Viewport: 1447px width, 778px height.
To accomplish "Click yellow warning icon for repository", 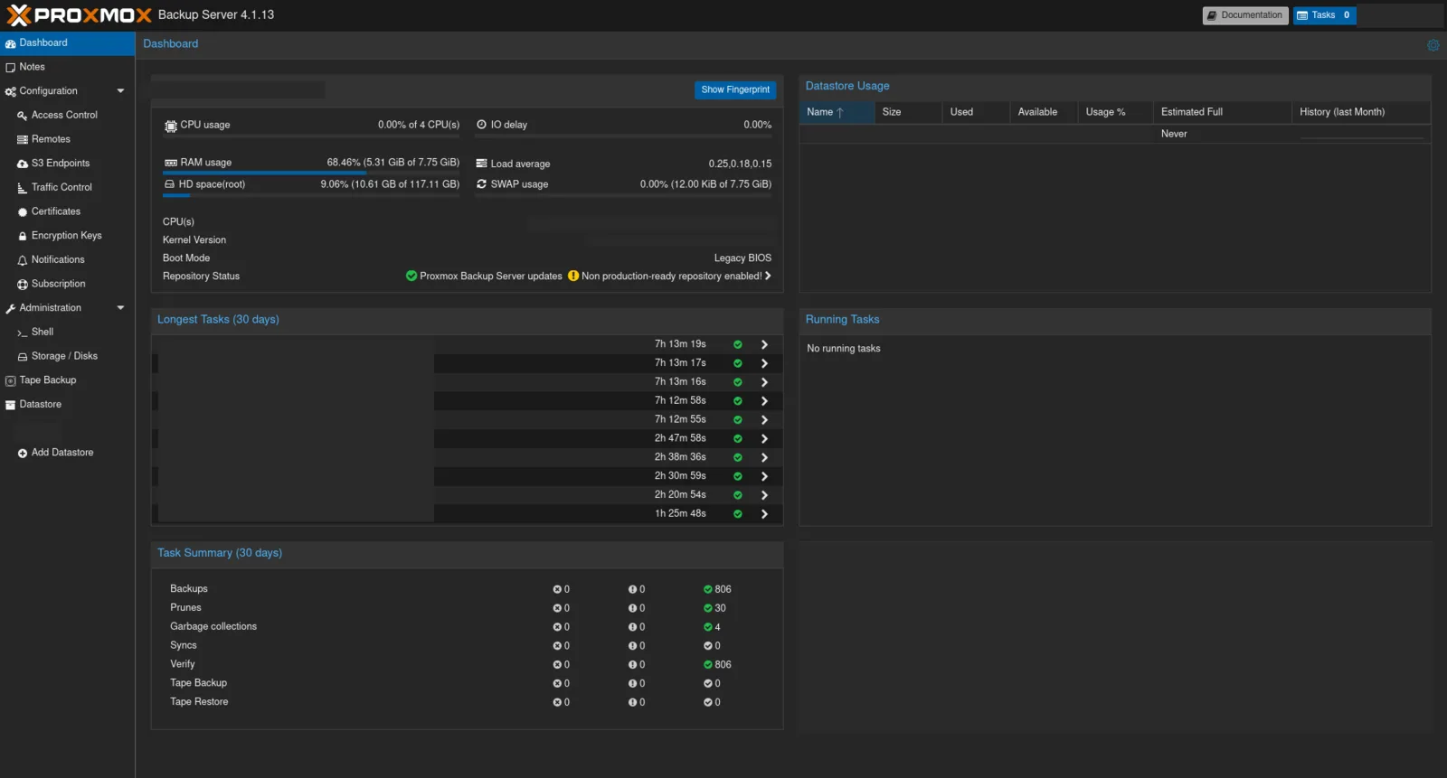I will [573, 277].
